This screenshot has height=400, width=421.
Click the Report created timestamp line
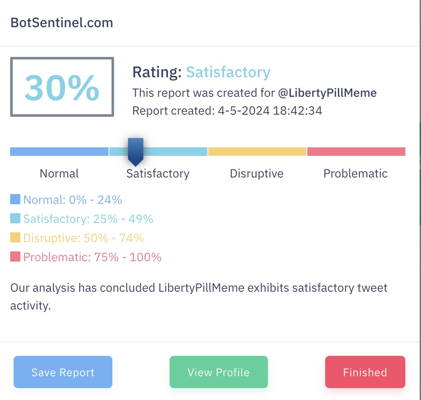(227, 111)
